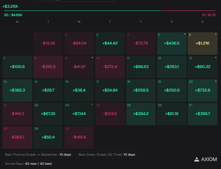
Task: Select day 17 cell showing +$24.84
Action: point(110,90)
